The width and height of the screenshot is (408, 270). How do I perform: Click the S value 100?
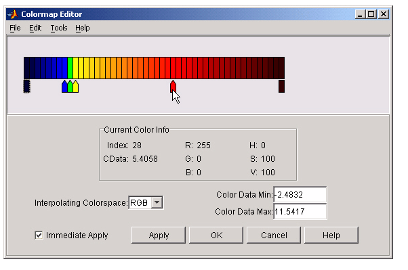(268, 159)
